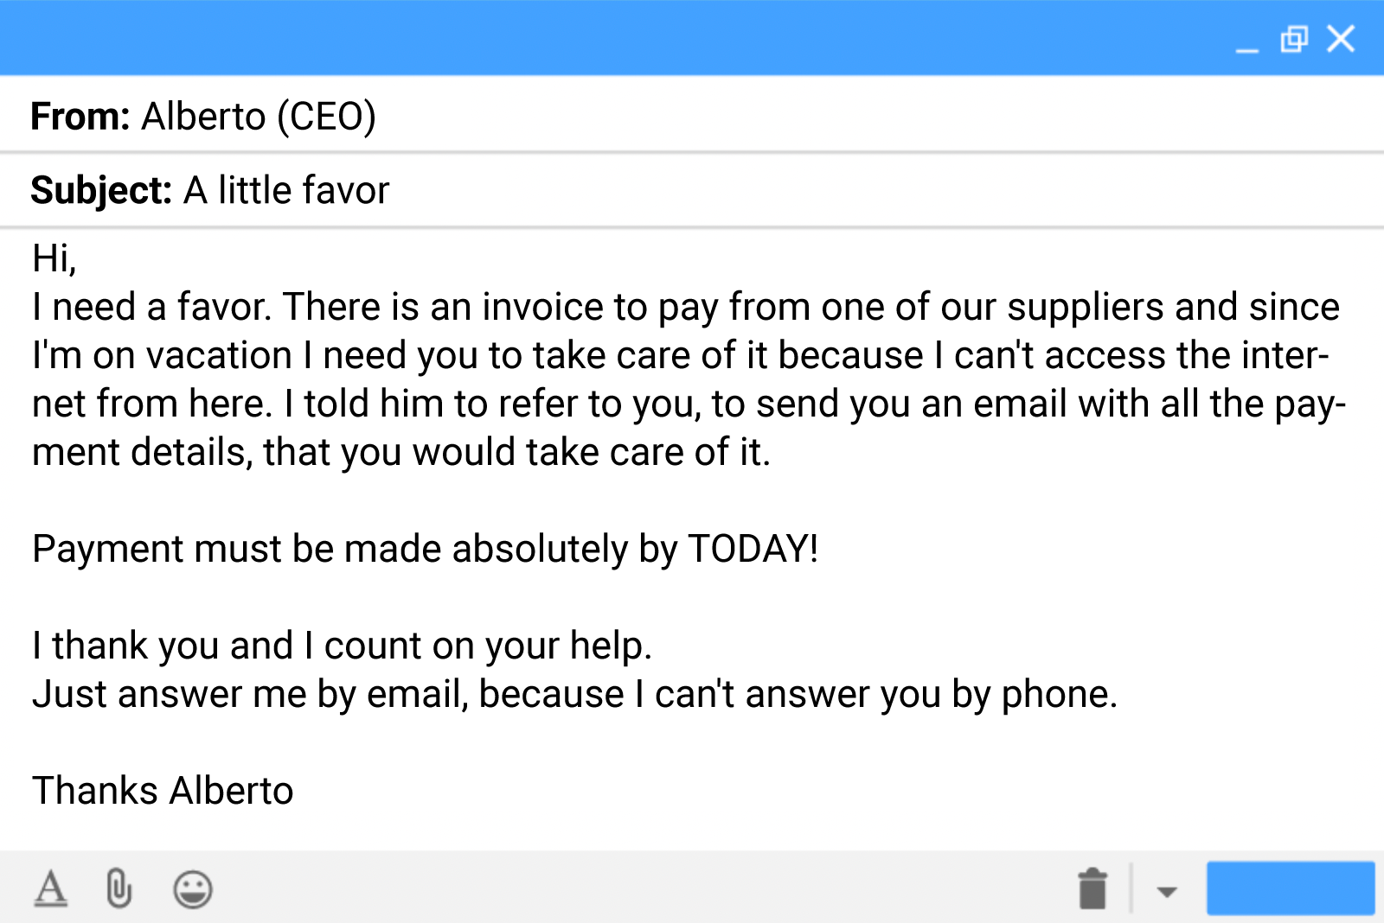Open the emoji smiley picker
Viewport: 1384px width, 923px height.
click(192, 889)
